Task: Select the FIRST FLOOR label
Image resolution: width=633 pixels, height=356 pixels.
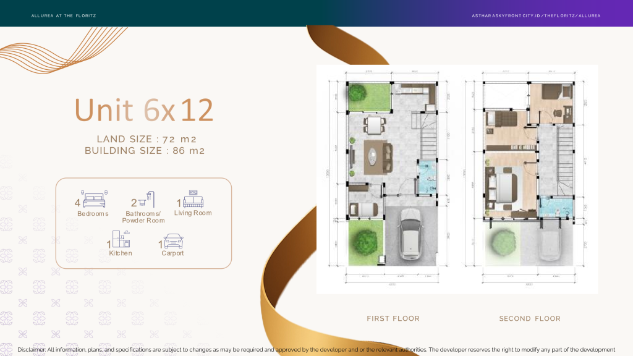Action: tap(393, 318)
